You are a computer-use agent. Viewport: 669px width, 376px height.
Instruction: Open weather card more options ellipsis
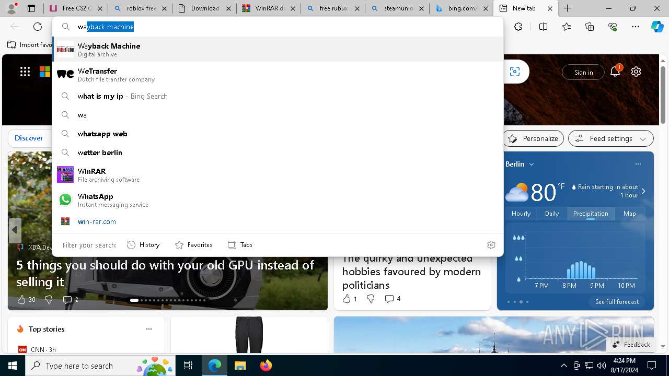638,164
